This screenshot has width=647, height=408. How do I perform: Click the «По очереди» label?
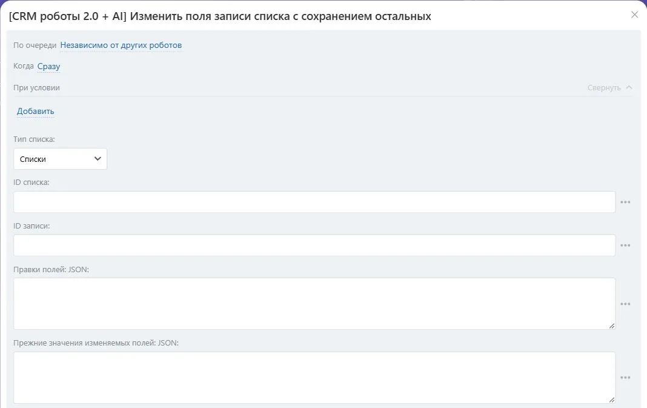click(x=35, y=45)
